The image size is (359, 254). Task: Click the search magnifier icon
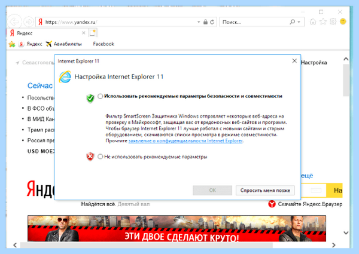coord(292,22)
